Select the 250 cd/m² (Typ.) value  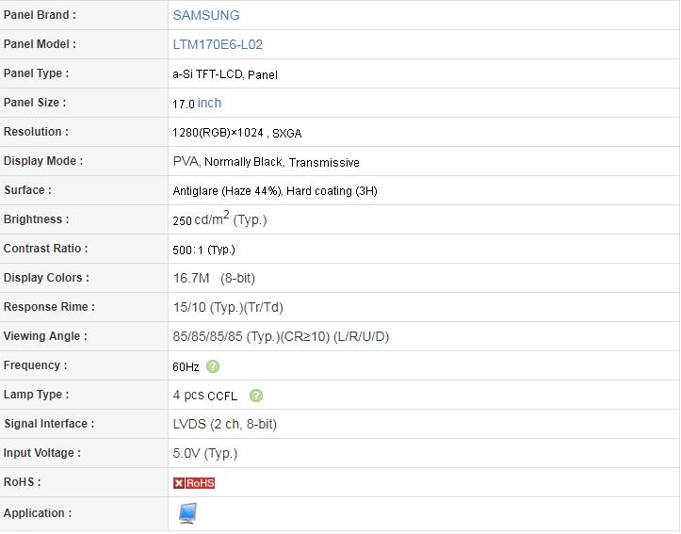[x=219, y=218]
